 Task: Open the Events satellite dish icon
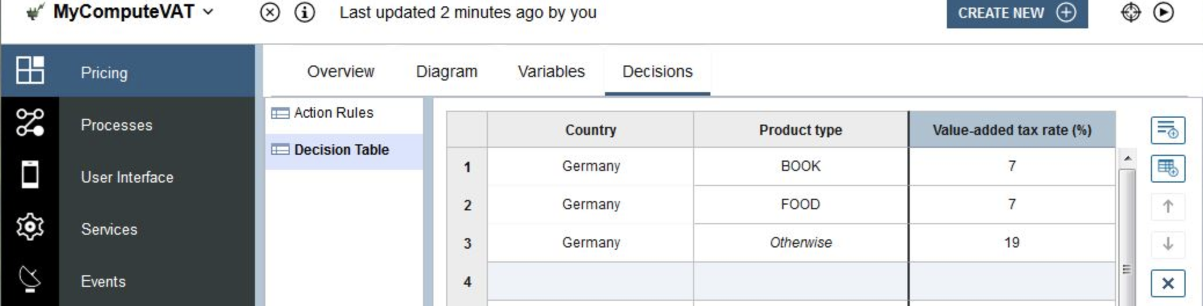tap(30, 279)
